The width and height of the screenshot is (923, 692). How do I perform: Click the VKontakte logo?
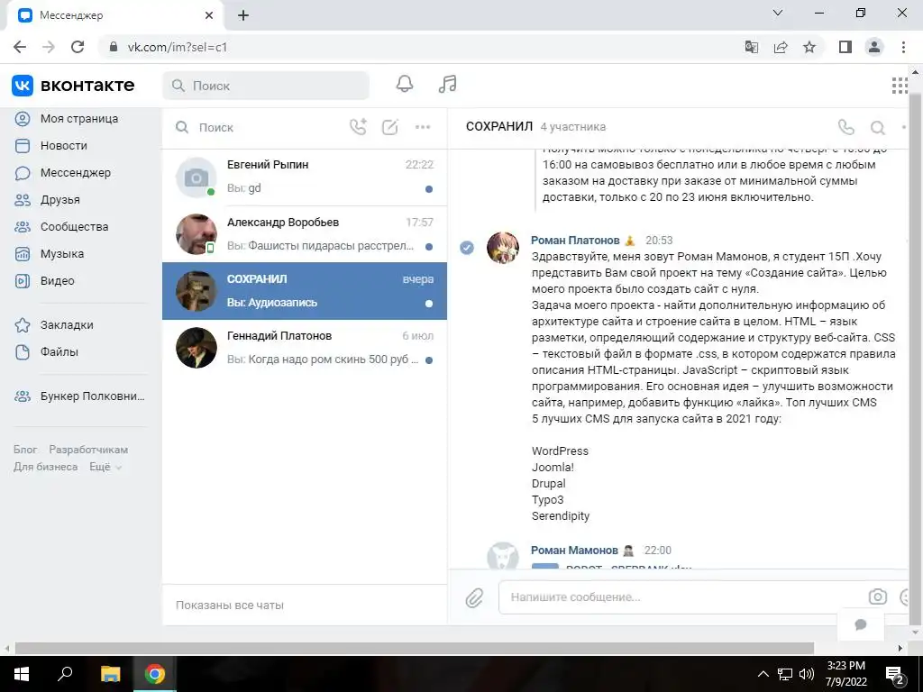[x=73, y=86]
